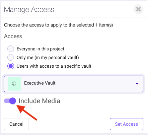Select the Everyone in this project radio button

(x=11, y=49)
